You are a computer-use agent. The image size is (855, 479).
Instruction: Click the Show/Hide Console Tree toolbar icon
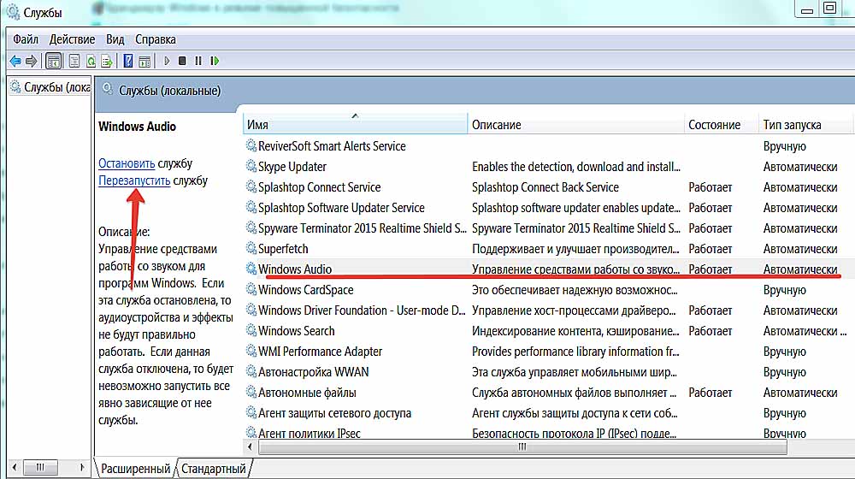(x=54, y=61)
